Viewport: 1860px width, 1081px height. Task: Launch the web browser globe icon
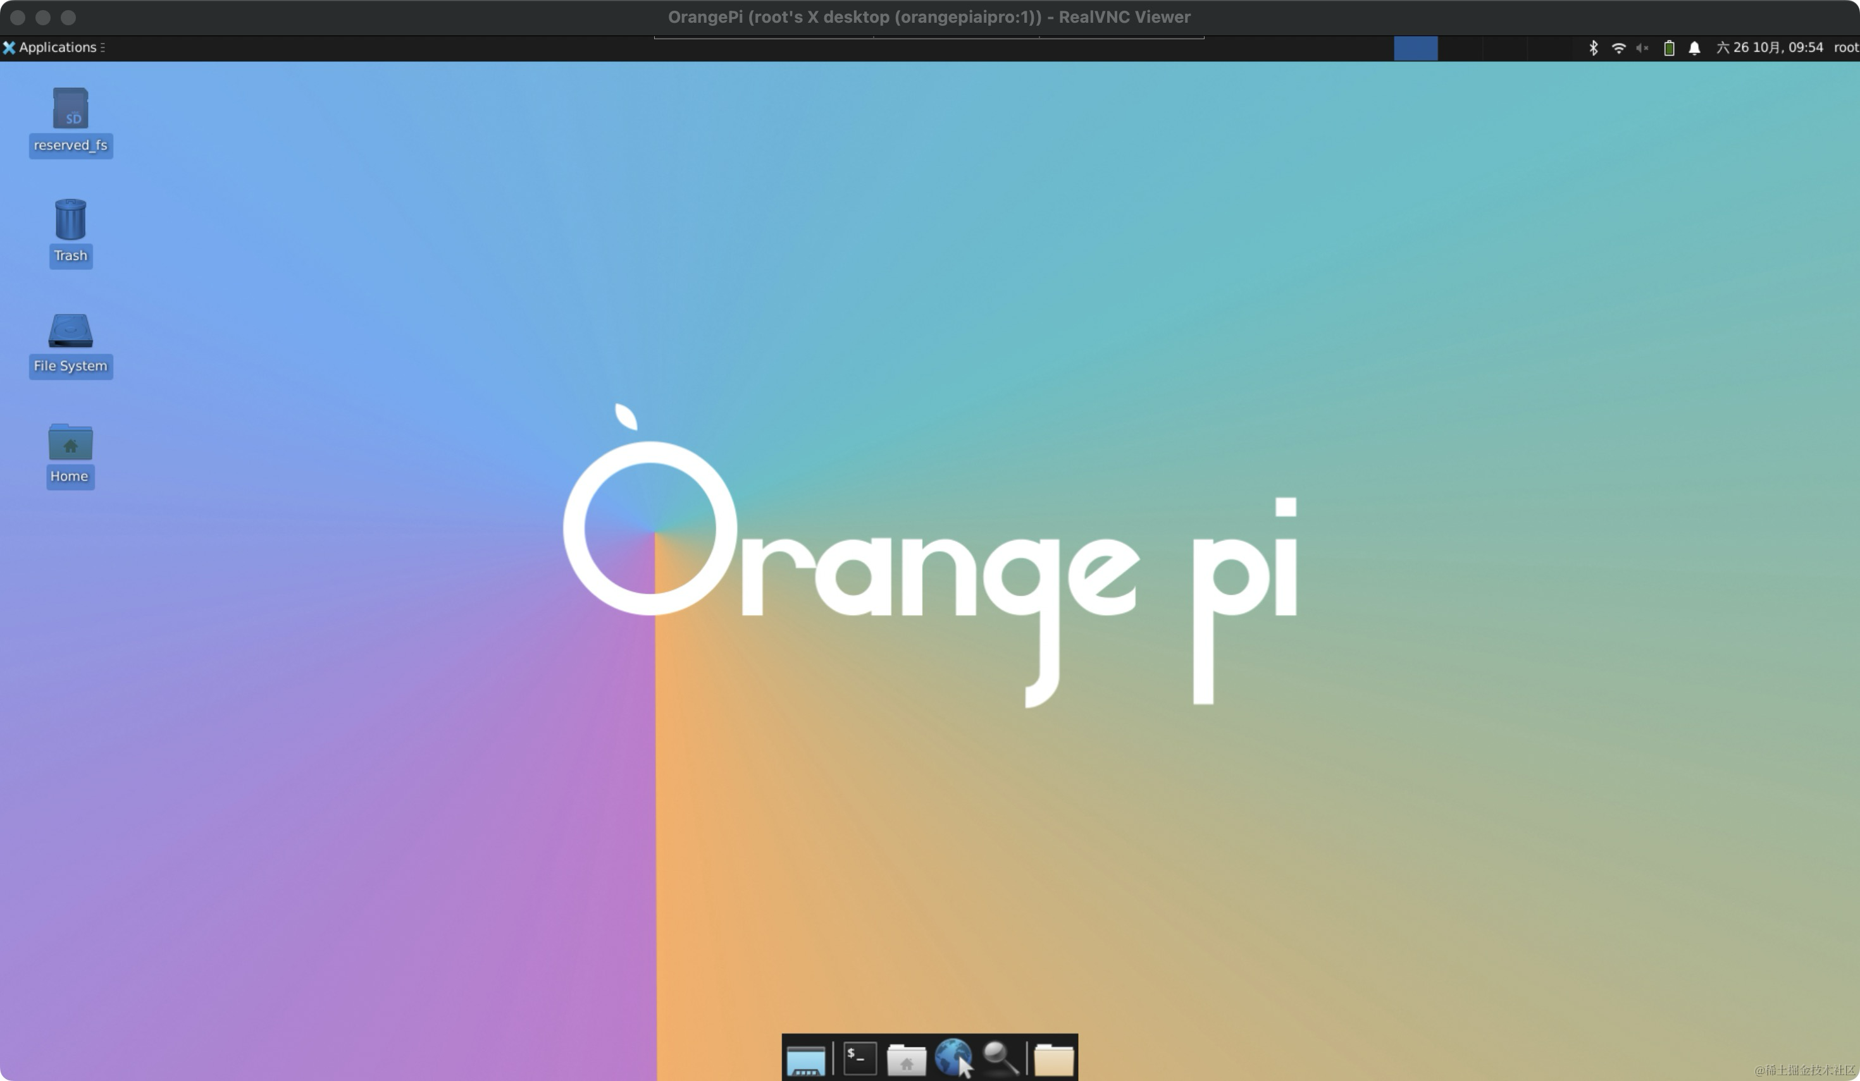coord(953,1058)
